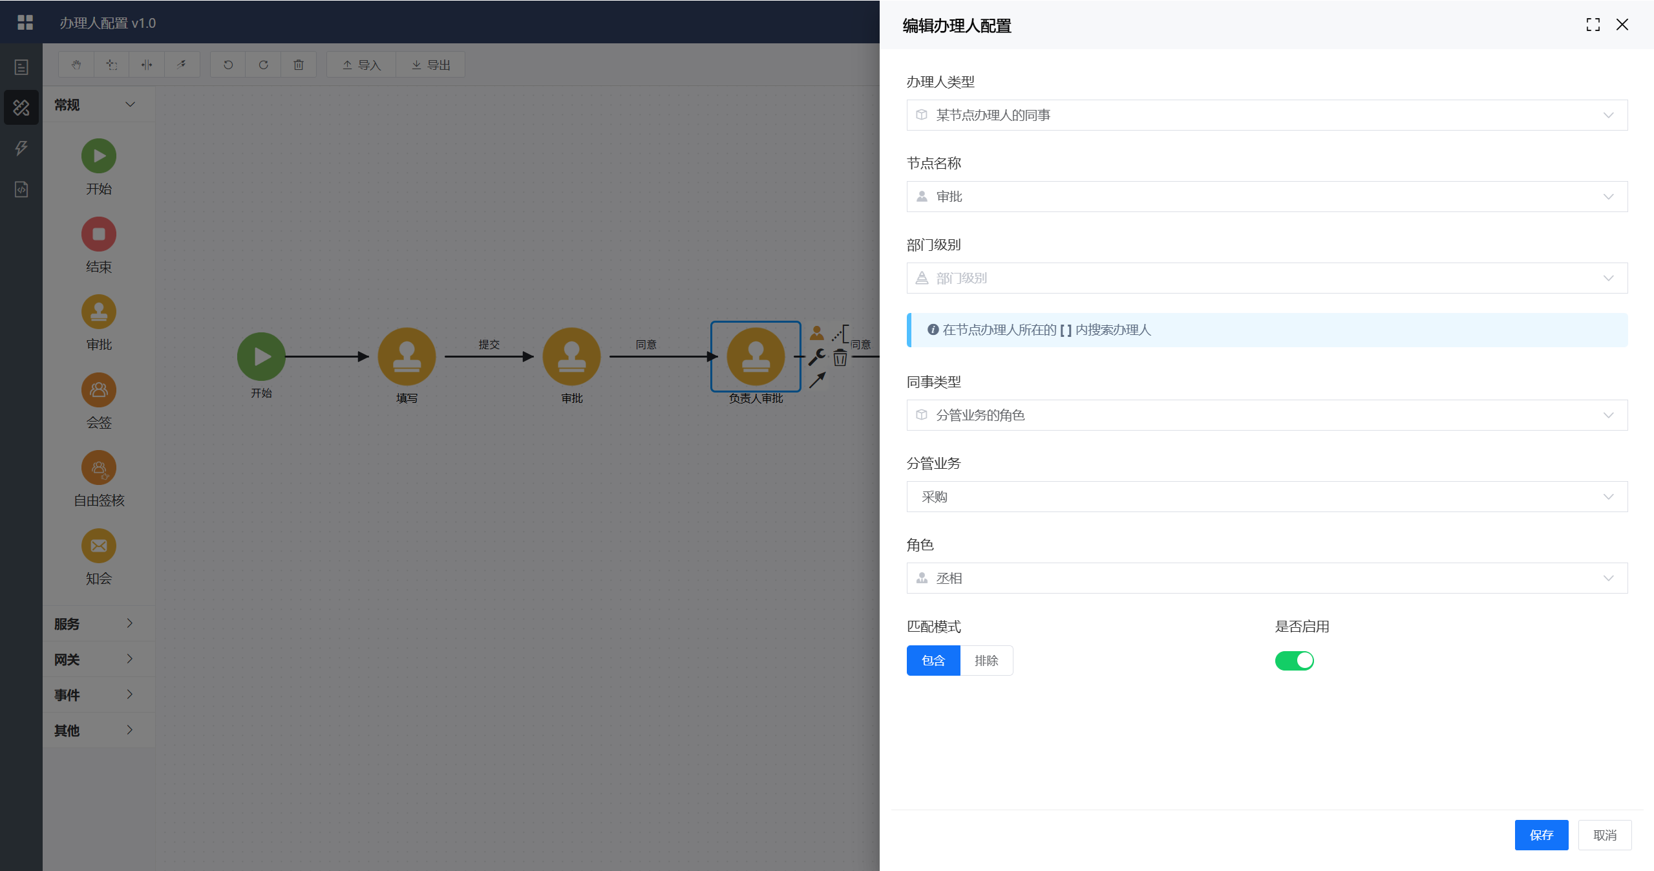Click the 取消 button
The image size is (1654, 871).
coord(1604,835)
